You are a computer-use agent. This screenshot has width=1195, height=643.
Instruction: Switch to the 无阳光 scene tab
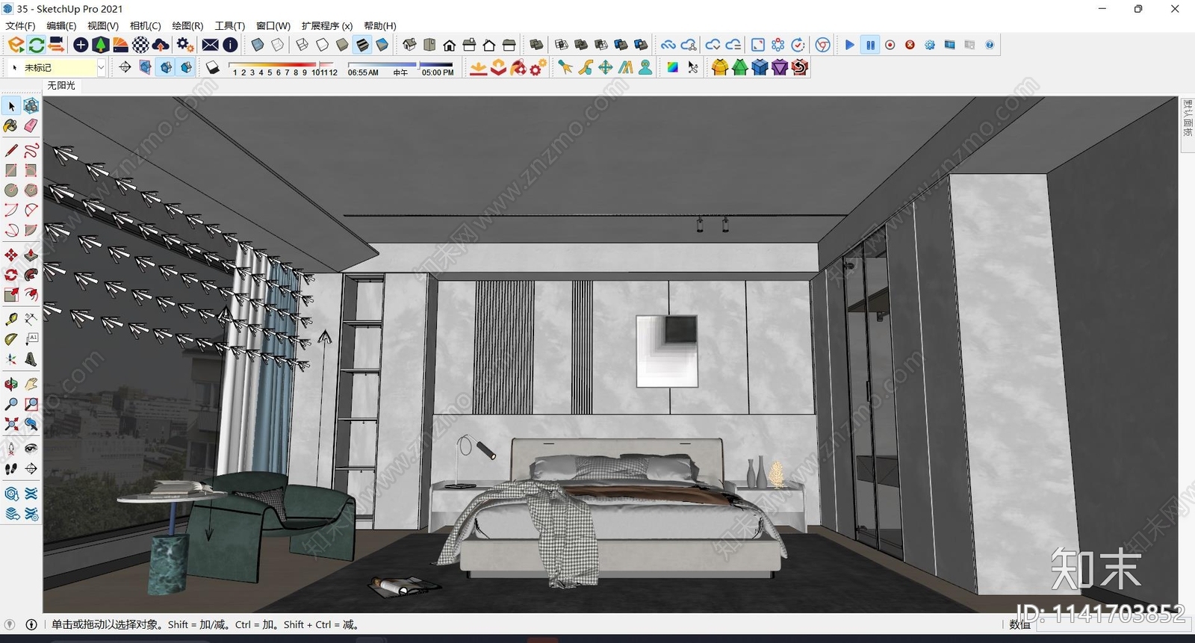(x=61, y=85)
